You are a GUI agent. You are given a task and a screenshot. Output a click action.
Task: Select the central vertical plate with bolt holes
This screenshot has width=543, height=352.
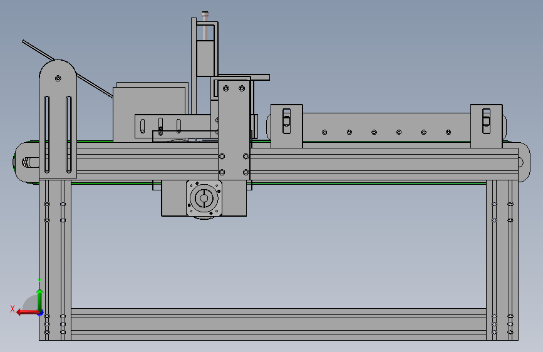click(x=234, y=130)
